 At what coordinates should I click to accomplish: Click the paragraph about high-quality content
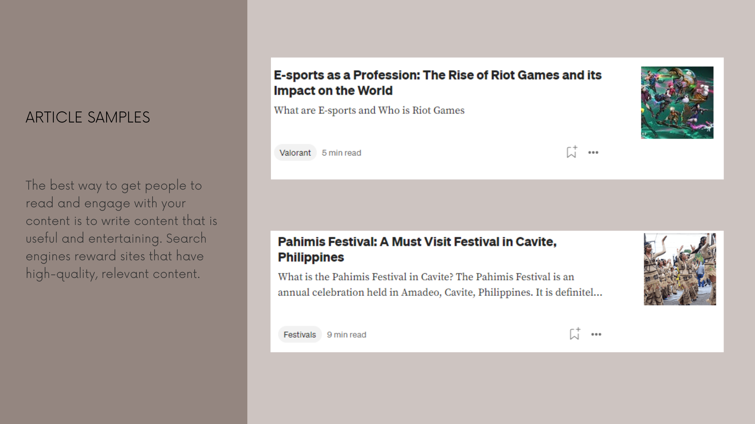coord(121,230)
